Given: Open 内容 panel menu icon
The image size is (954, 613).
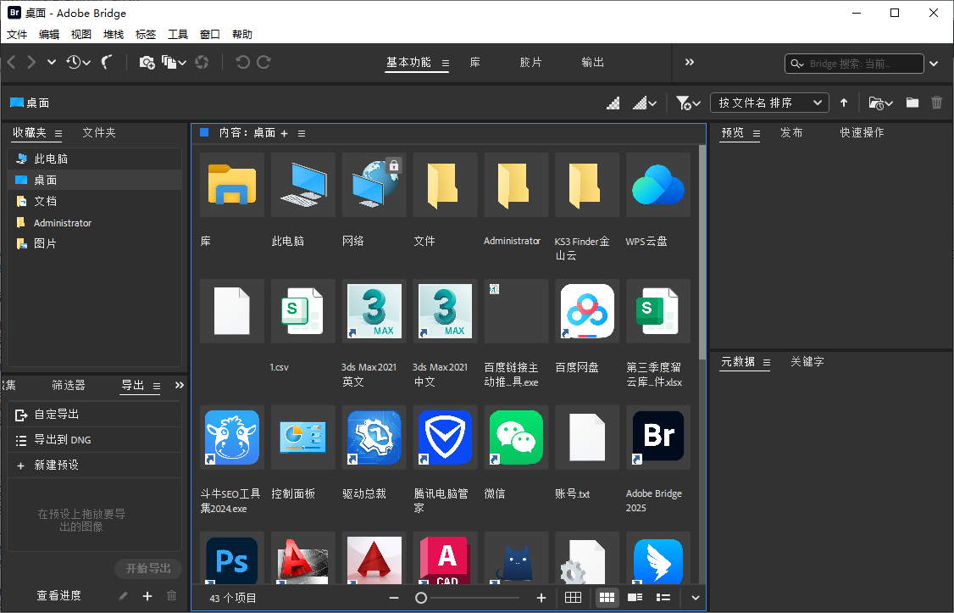Looking at the screenshot, I should coord(302,133).
